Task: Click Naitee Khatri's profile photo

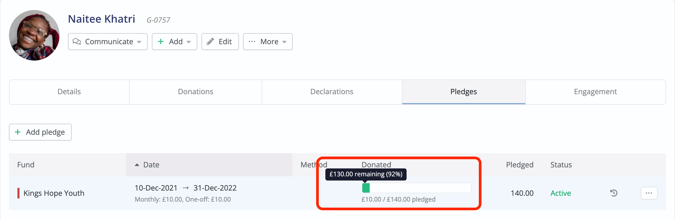Action: click(x=34, y=35)
